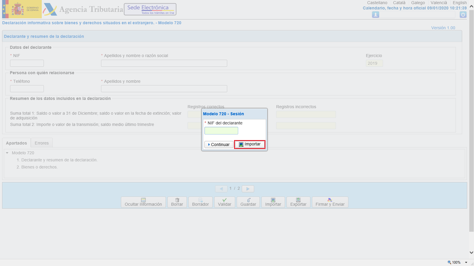Switch language to Català
The width and height of the screenshot is (474, 266).
click(x=399, y=3)
